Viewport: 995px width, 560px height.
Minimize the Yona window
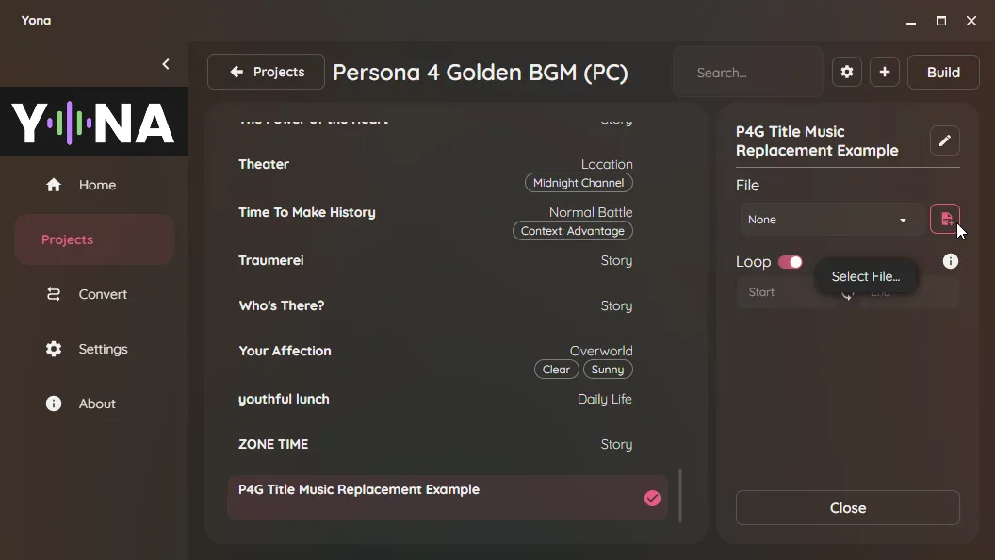pos(911,21)
